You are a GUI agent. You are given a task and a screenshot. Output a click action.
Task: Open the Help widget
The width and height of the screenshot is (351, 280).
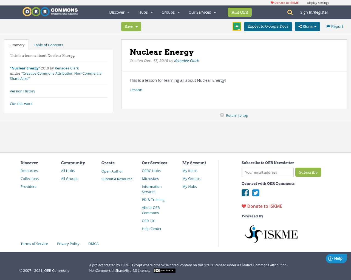tap(336, 258)
